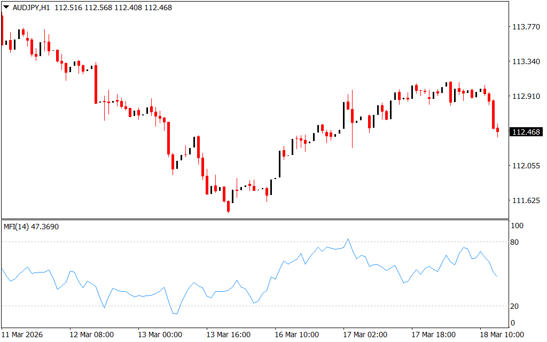The height and width of the screenshot is (342, 547).
Task: Click the 113.340 price axis label
Action: (x=526, y=61)
